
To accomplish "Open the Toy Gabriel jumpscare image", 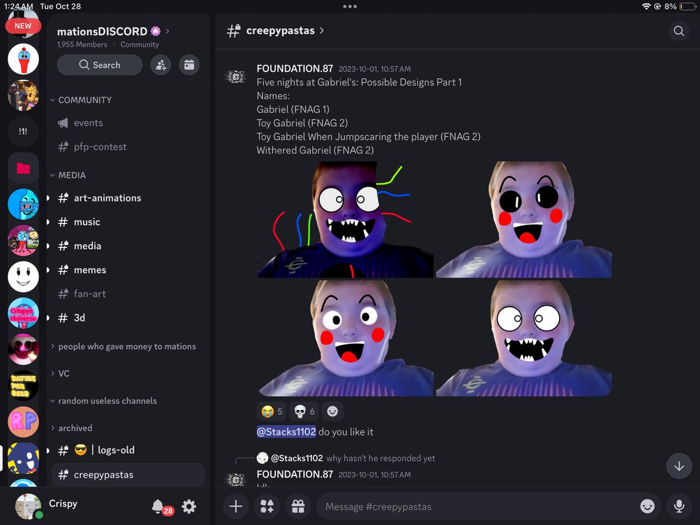I will click(345, 338).
